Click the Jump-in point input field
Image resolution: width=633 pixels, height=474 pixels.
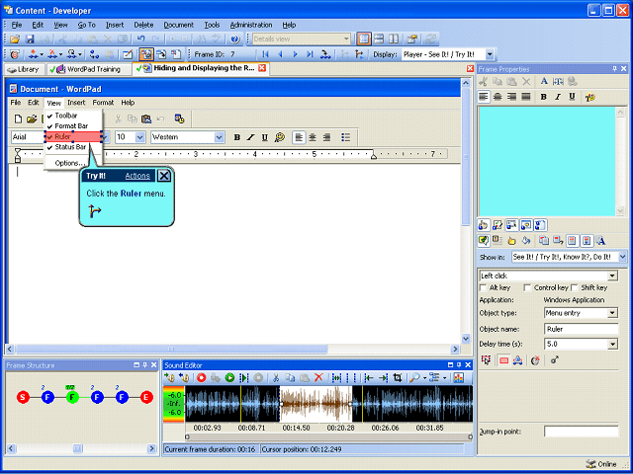coord(581,432)
